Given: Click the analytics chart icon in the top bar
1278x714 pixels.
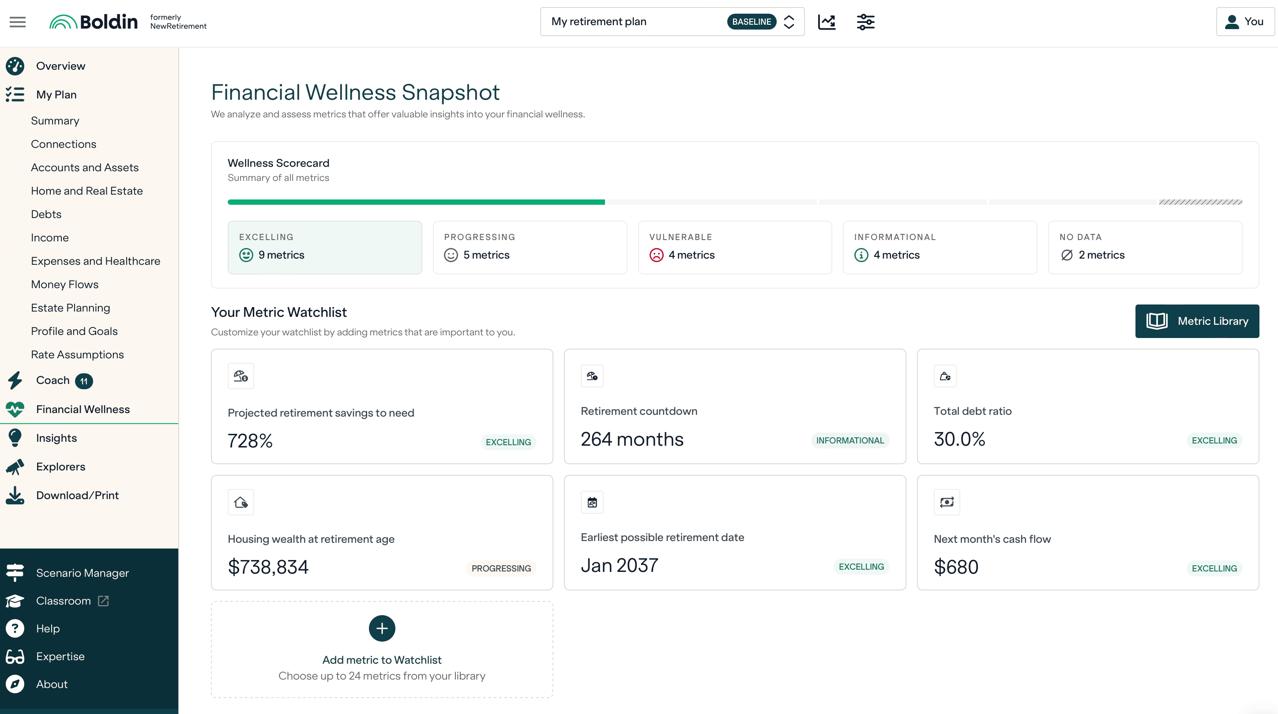Looking at the screenshot, I should pos(827,22).
